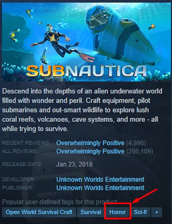
Task: Open the publisher link Unknown Worlds Entertainment
Action: tap(100, 188)
